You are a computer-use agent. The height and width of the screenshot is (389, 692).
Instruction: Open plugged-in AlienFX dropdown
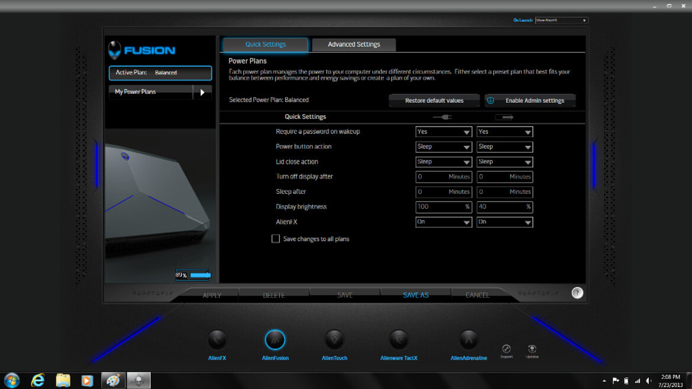[x=444, y=222]
